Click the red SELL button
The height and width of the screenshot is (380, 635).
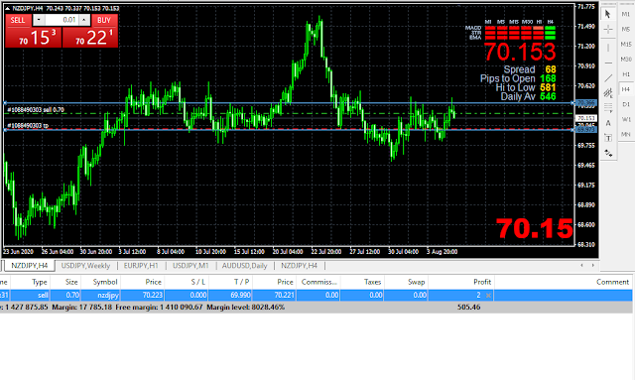pyautogui.click(x=18, y=20)
